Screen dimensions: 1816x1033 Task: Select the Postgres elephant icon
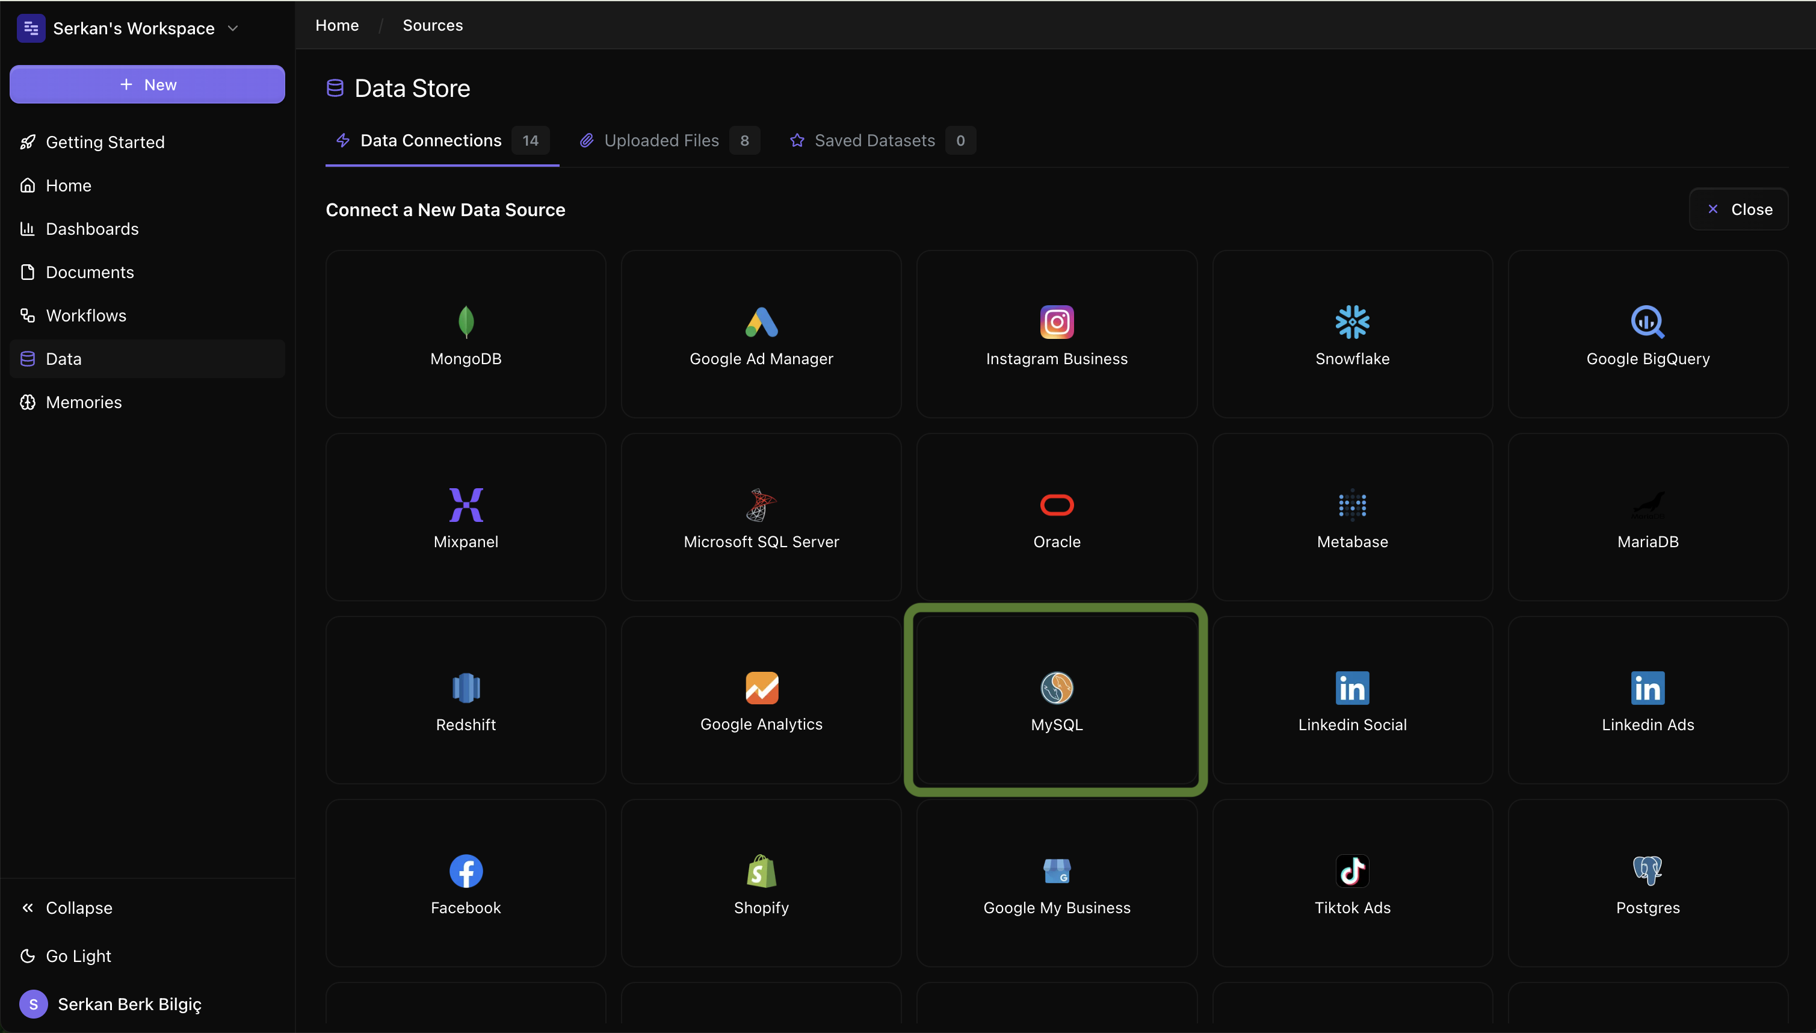tap(1648, 871)
